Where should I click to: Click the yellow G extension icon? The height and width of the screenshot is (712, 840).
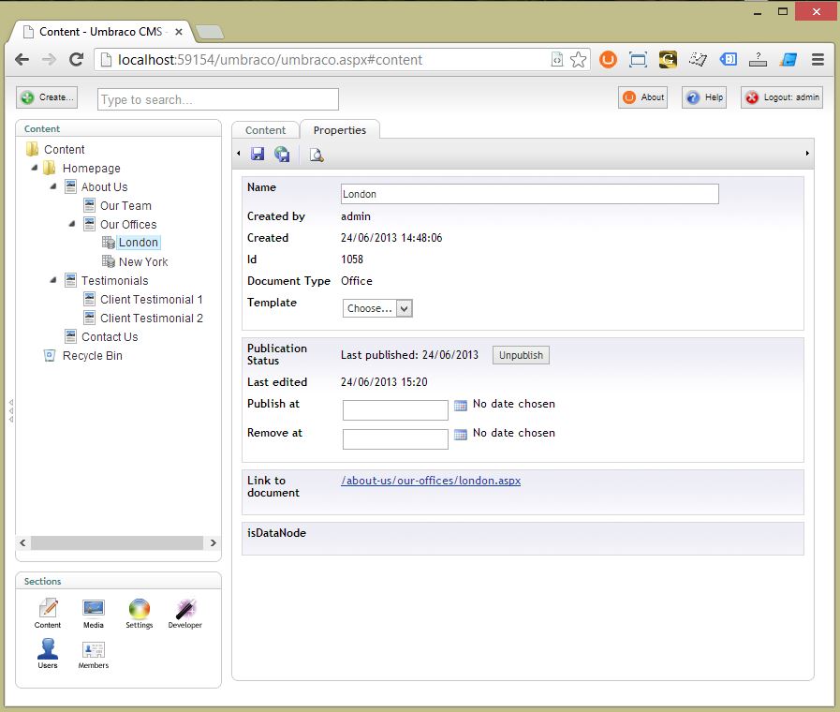click(668, 59)
